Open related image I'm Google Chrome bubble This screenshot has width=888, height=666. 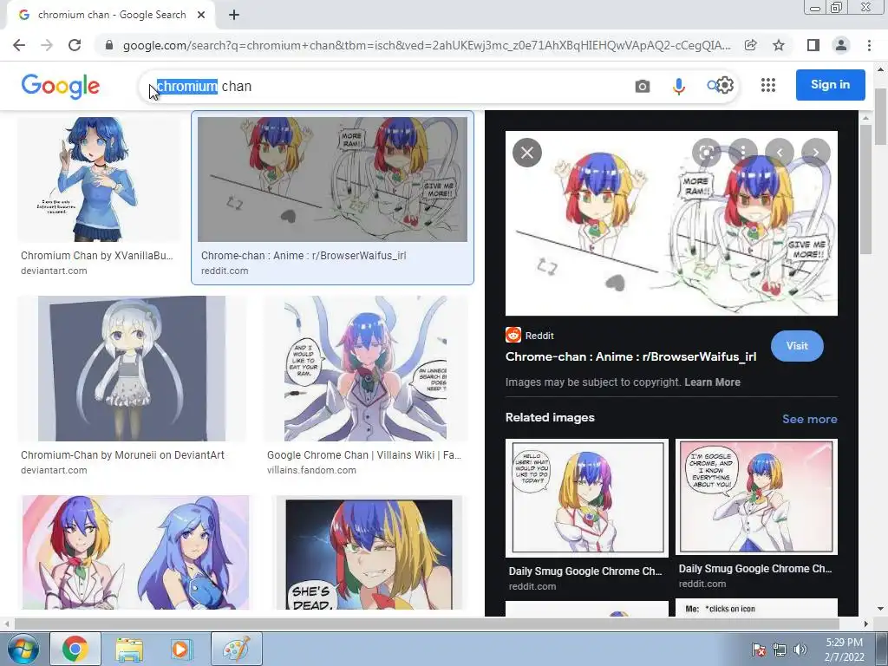[756, 497]
